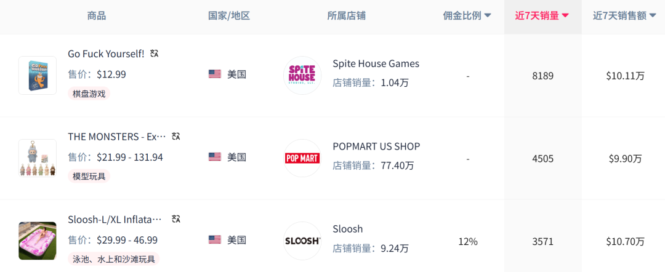Viewport: 665px width, 272px height.
Task: Click the 商品 column header
Action: pyautogui.click(x=97, y=16)
